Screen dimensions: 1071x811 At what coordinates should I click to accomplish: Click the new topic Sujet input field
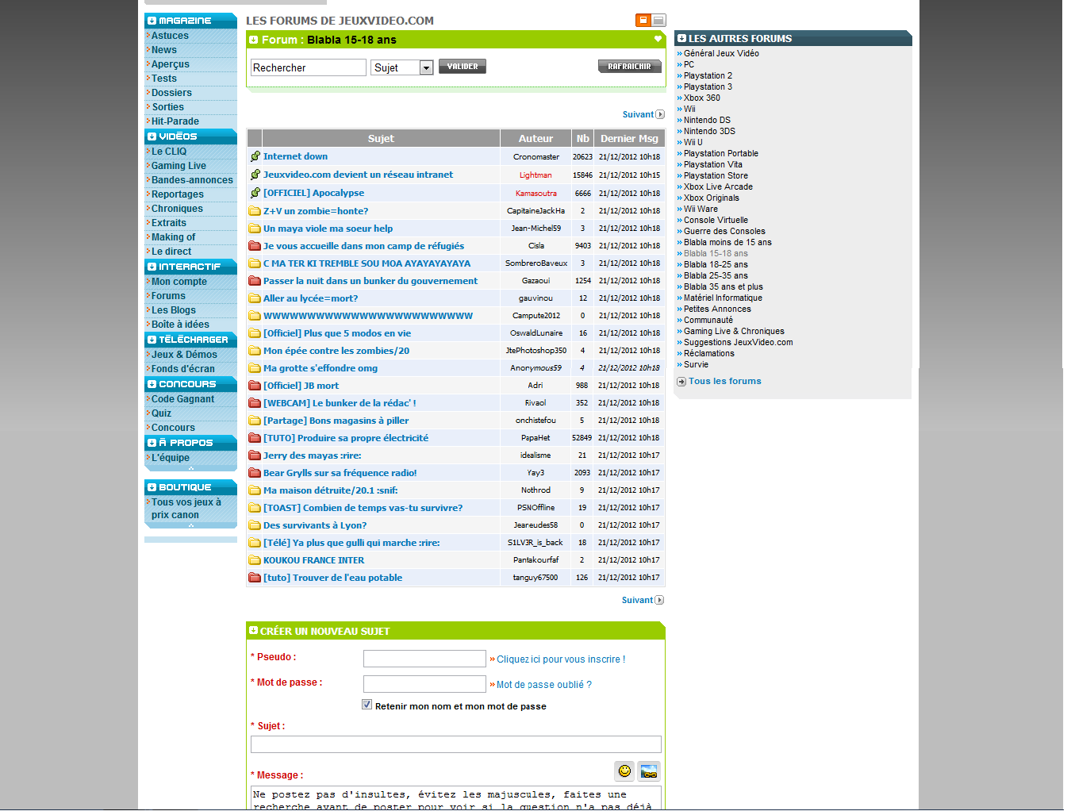[x=456, y=744]
